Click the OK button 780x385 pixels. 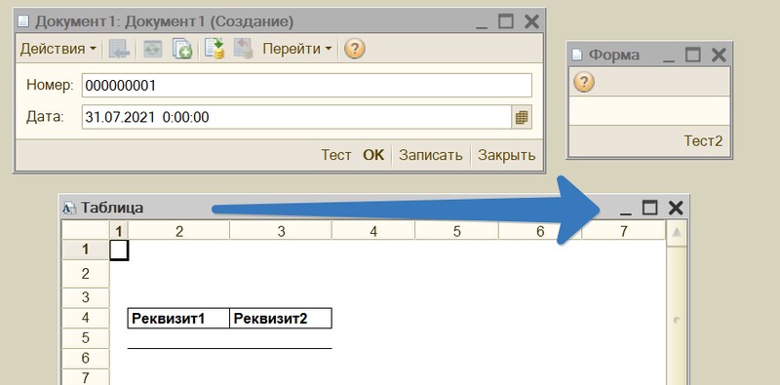(x=373, y=155)
